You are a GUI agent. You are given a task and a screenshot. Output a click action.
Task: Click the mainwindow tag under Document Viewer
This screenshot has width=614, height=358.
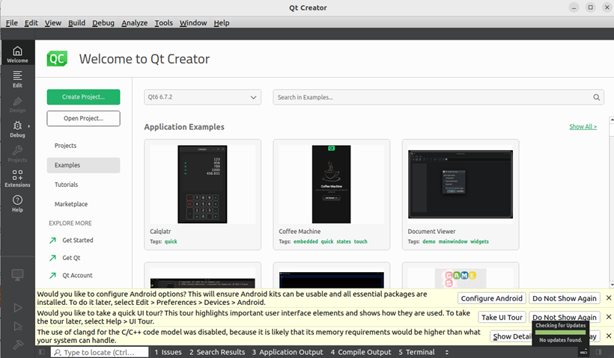[x=453, y=241]
